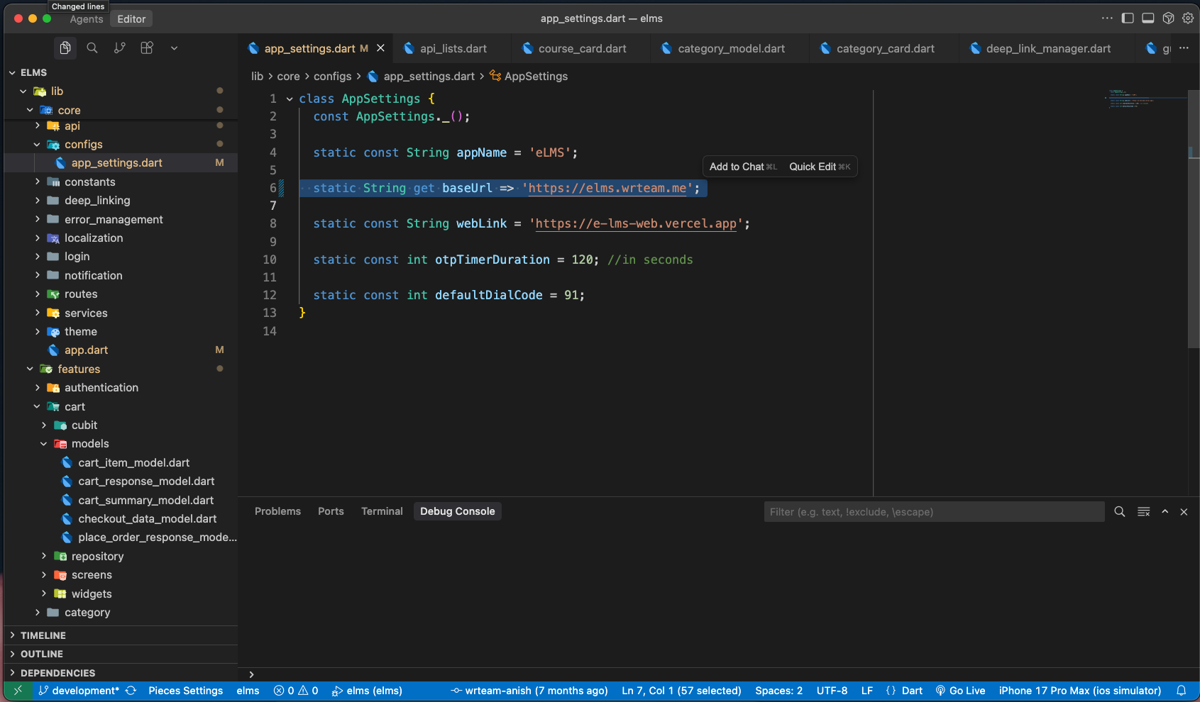Open the Search view icon
This screenshot has width=1200, height=702.
click(92, 48)
